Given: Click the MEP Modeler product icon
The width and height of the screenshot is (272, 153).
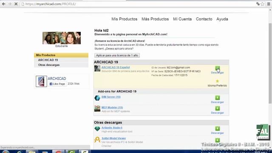Looking at the screenshot, I should click(97, 109).
